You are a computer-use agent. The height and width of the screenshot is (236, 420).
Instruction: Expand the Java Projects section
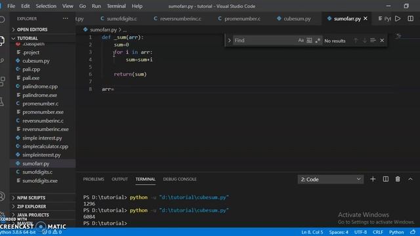tap(43, 215)
